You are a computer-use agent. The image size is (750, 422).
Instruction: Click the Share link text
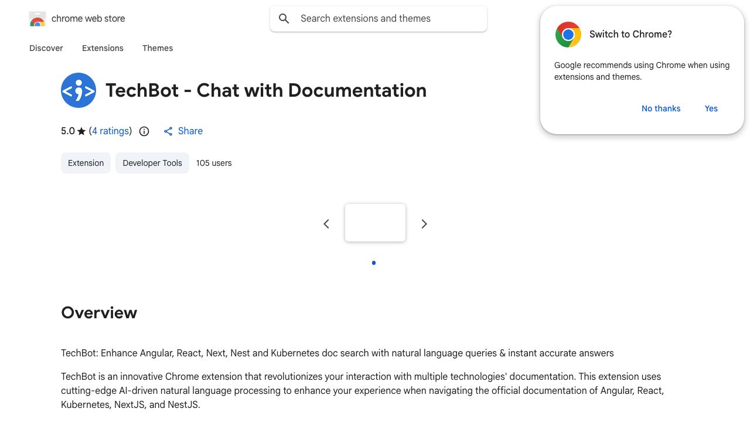pos(190,131)
